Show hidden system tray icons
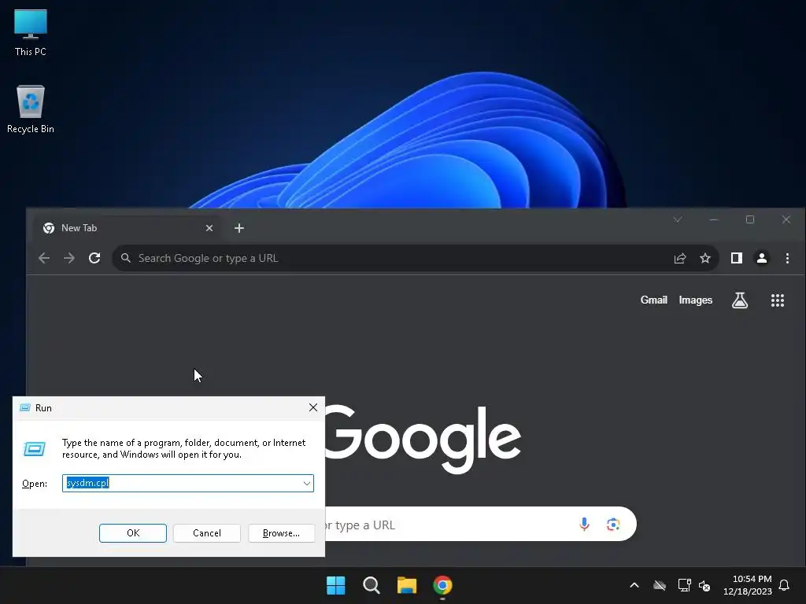The width and height of the screenshot is (806, 604). coord(634,585)
